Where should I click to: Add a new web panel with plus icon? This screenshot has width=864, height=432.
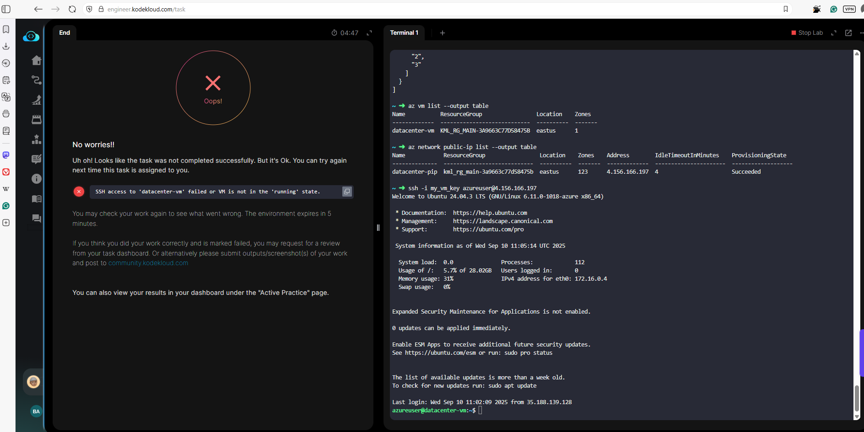coord(6,223)
